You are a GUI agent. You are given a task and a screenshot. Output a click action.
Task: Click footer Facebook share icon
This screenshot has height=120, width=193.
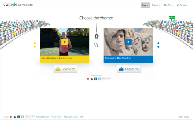(19, 117)
